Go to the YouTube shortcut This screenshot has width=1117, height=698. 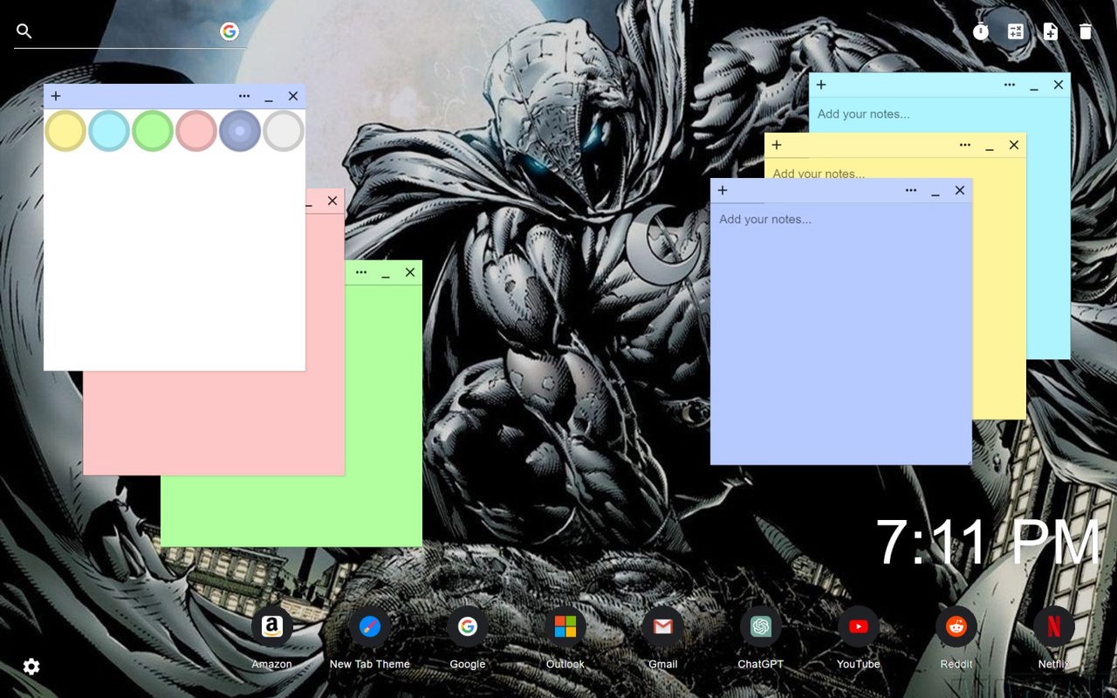coord(859,626)
